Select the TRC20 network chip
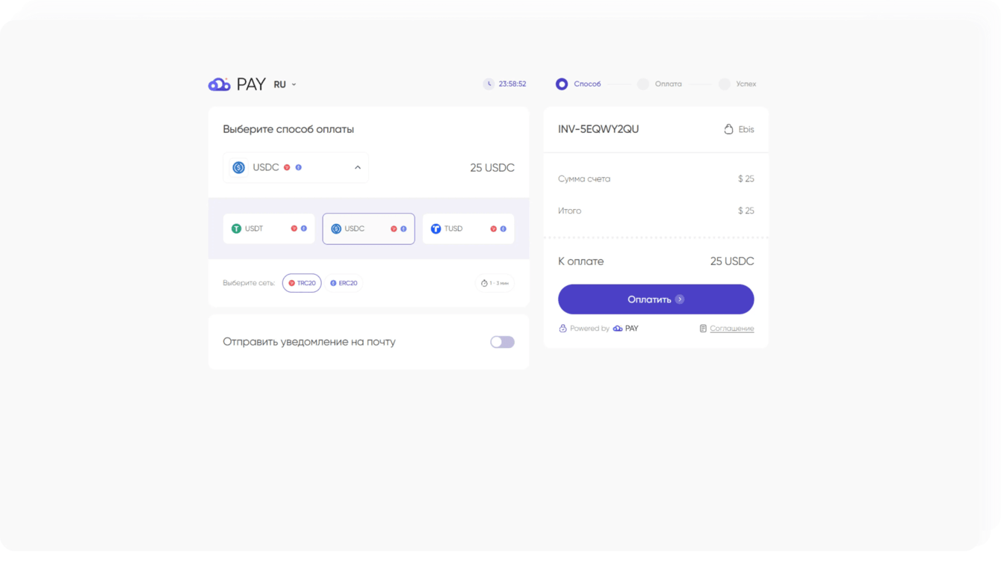Image resolution: width=1001 pixels, height=572 pixels. tap(302, 283)
